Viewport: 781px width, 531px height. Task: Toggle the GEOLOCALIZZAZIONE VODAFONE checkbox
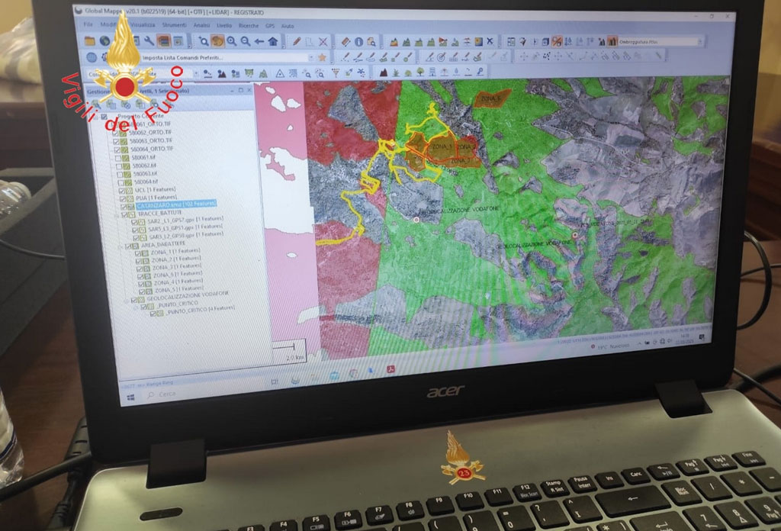[x=134, y=301]
